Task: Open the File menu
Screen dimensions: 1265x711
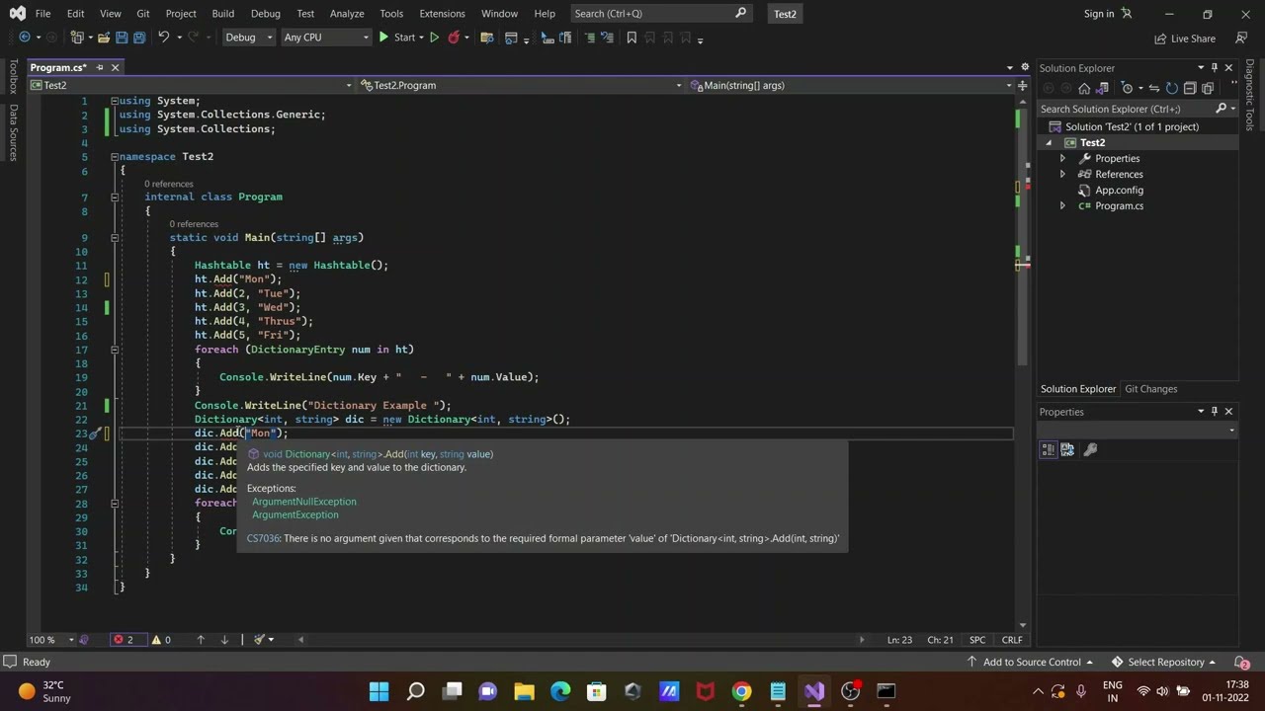Action: (42, 14)
